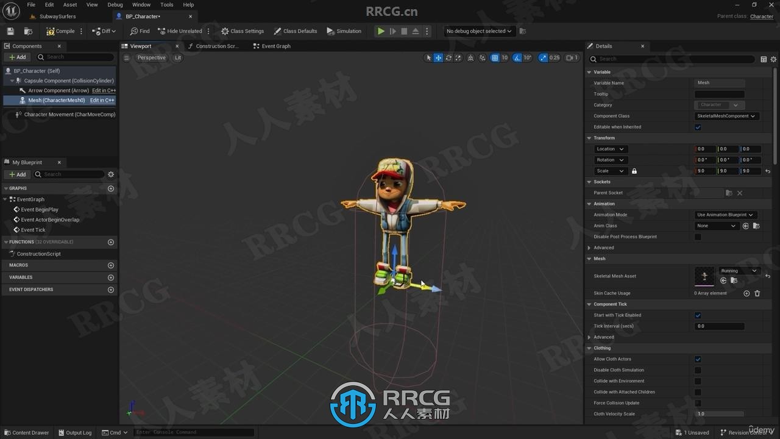Click the Skeletal Mesh Asset thumbnail
Screen dimensions: 780x439
[704, 276]
